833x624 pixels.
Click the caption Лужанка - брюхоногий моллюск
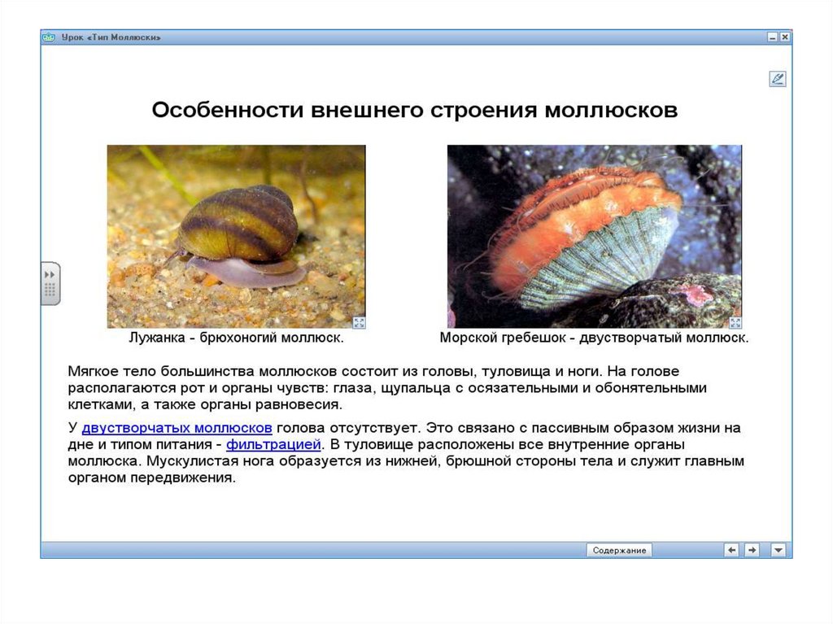pyautogui.click(x=236, y=337)
